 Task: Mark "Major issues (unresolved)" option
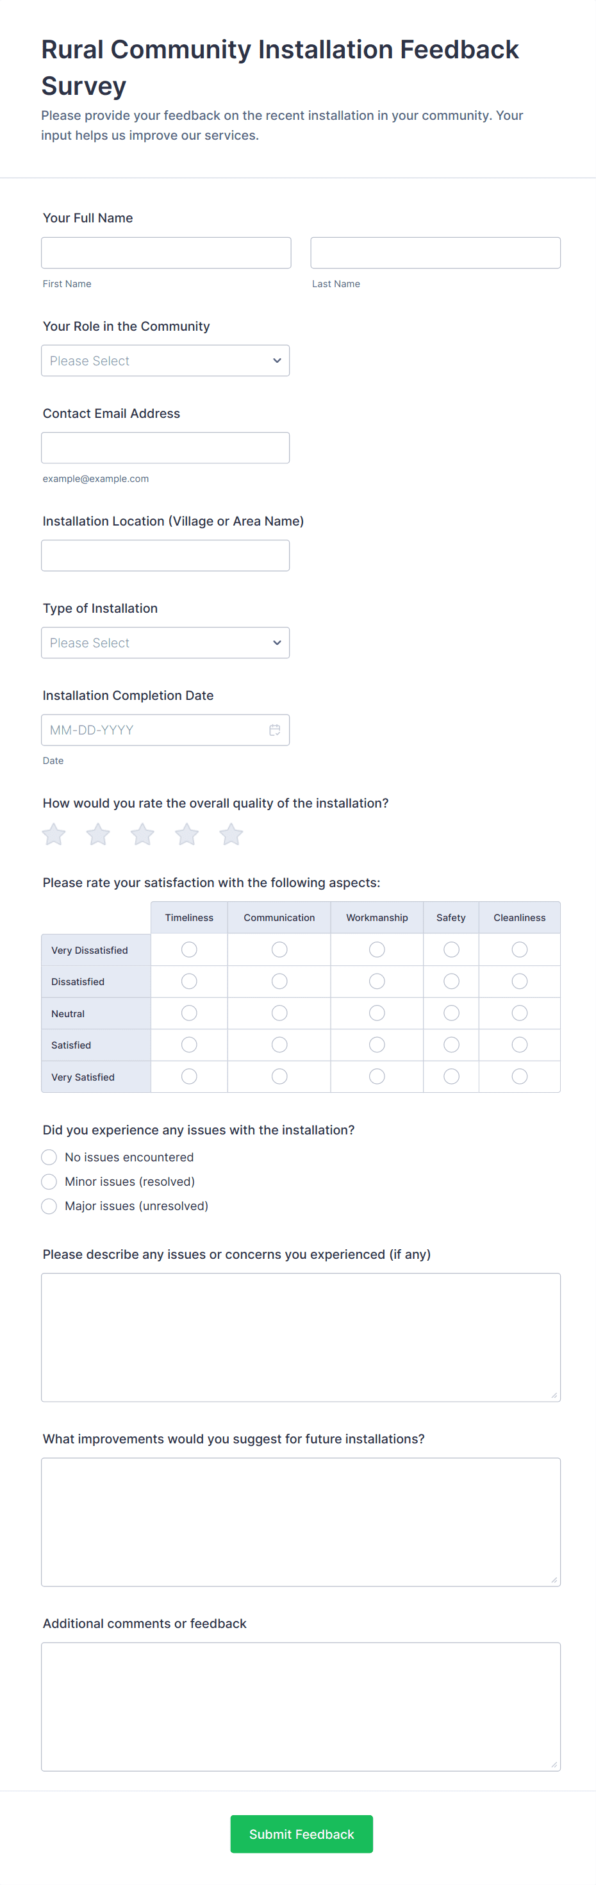pyautogui.click(x=49, y=1206)
